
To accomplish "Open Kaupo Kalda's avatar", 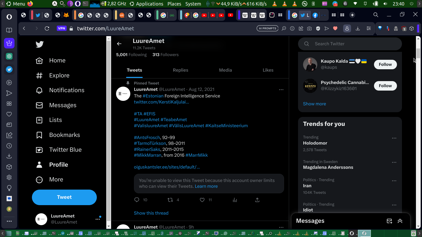I will (x=310, y=65).
